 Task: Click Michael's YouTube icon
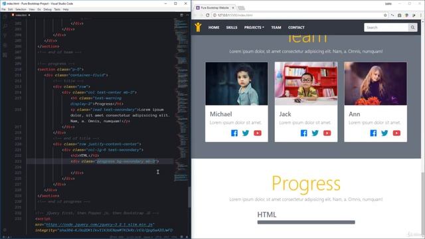tap(258, 133)
